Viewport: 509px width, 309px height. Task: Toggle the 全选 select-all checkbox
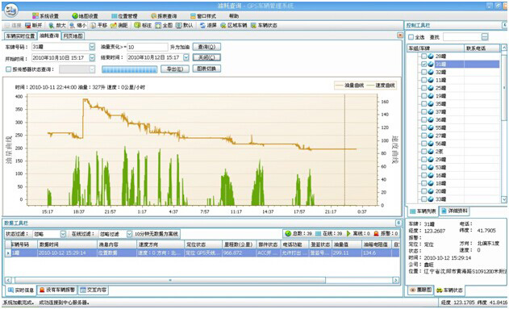(x=411, y=37)
